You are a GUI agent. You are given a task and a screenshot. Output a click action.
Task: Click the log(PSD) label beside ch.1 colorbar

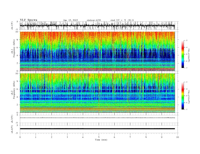point(189,55)
